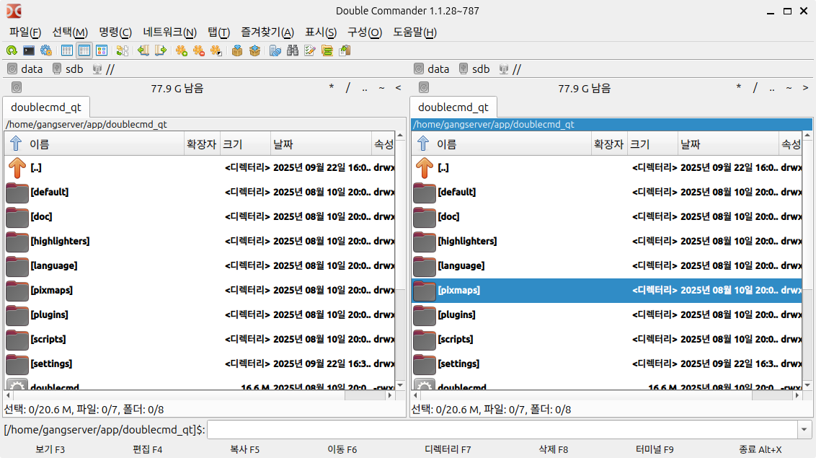Select [settings] folder in right panel
The height and width of the screenshot is (458, 816).
pyautogui.click(x=607, y=364)
